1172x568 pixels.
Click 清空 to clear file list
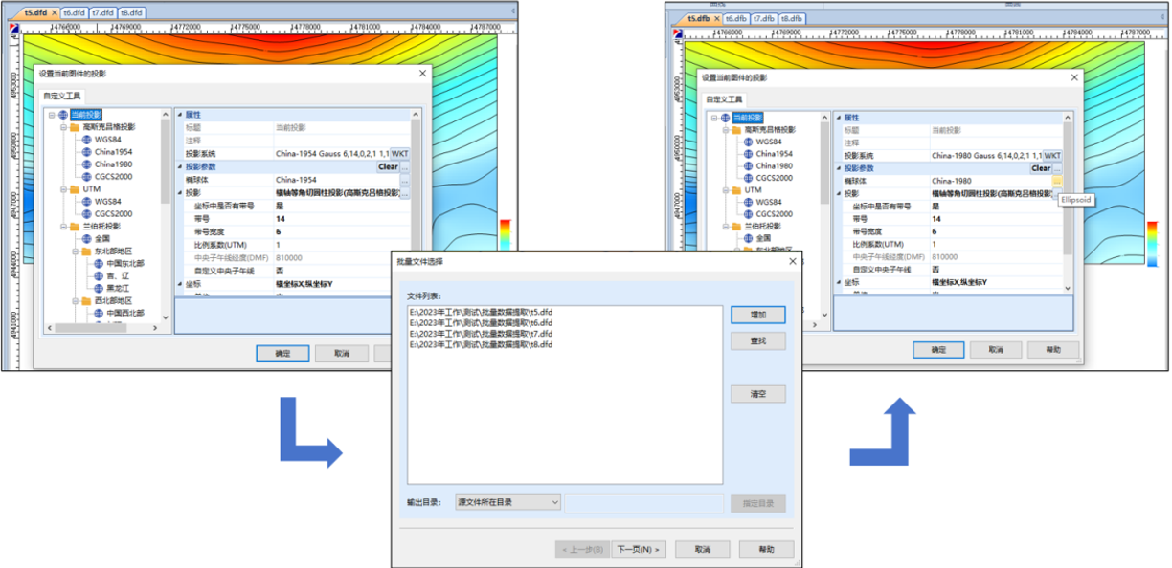pos(757,394)
